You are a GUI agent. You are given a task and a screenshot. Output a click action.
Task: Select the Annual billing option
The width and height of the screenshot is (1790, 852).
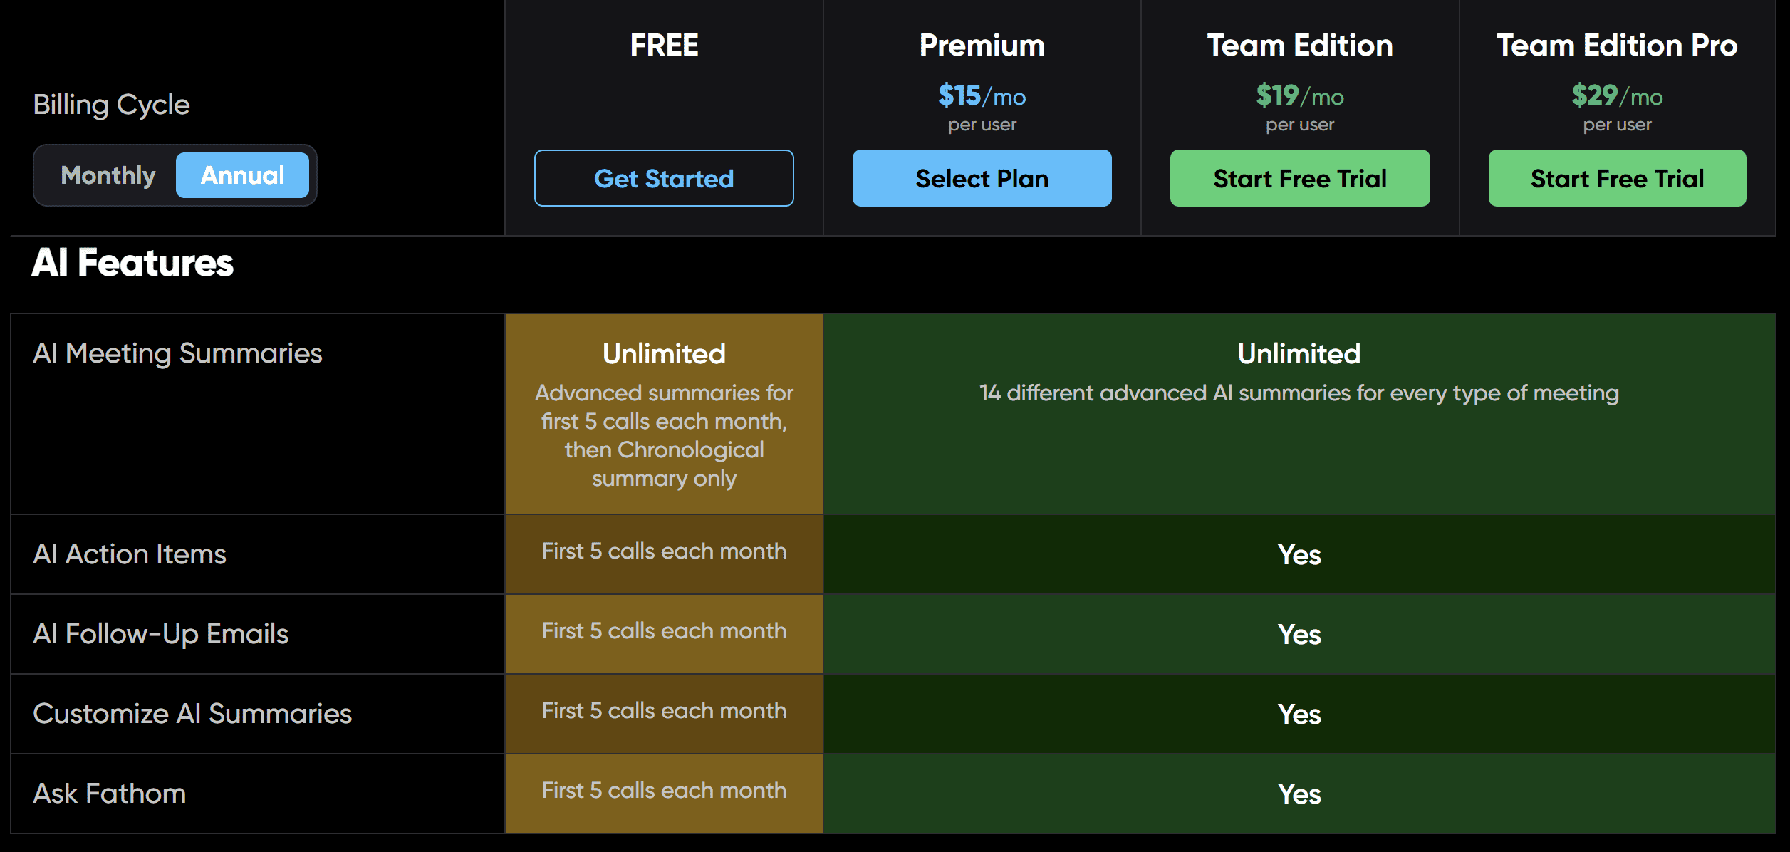coord(242,175)
